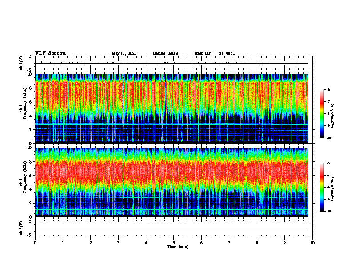Click time axis tick label "3"
Viewport: 352px width, 272px height.
pyautogui.click(x=118, y=243)
